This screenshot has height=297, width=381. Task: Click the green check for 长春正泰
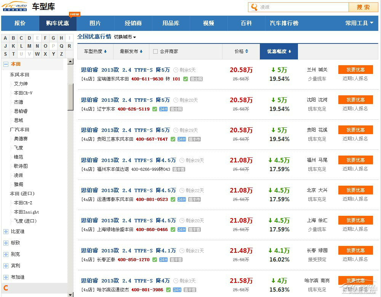pyautogui.click(x=155, y=260)
